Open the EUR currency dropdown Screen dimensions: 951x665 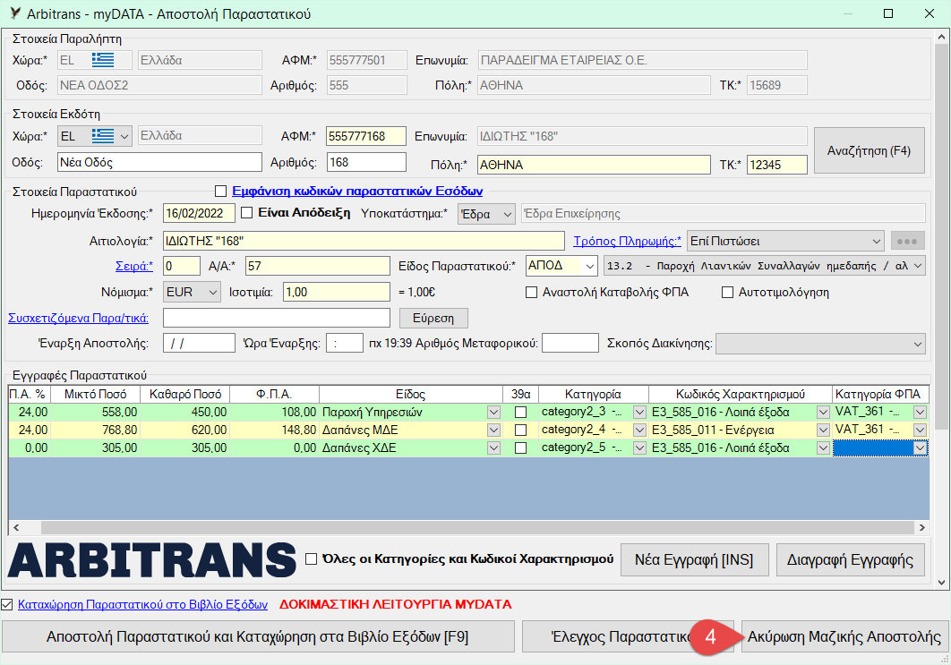click(212, 292)
